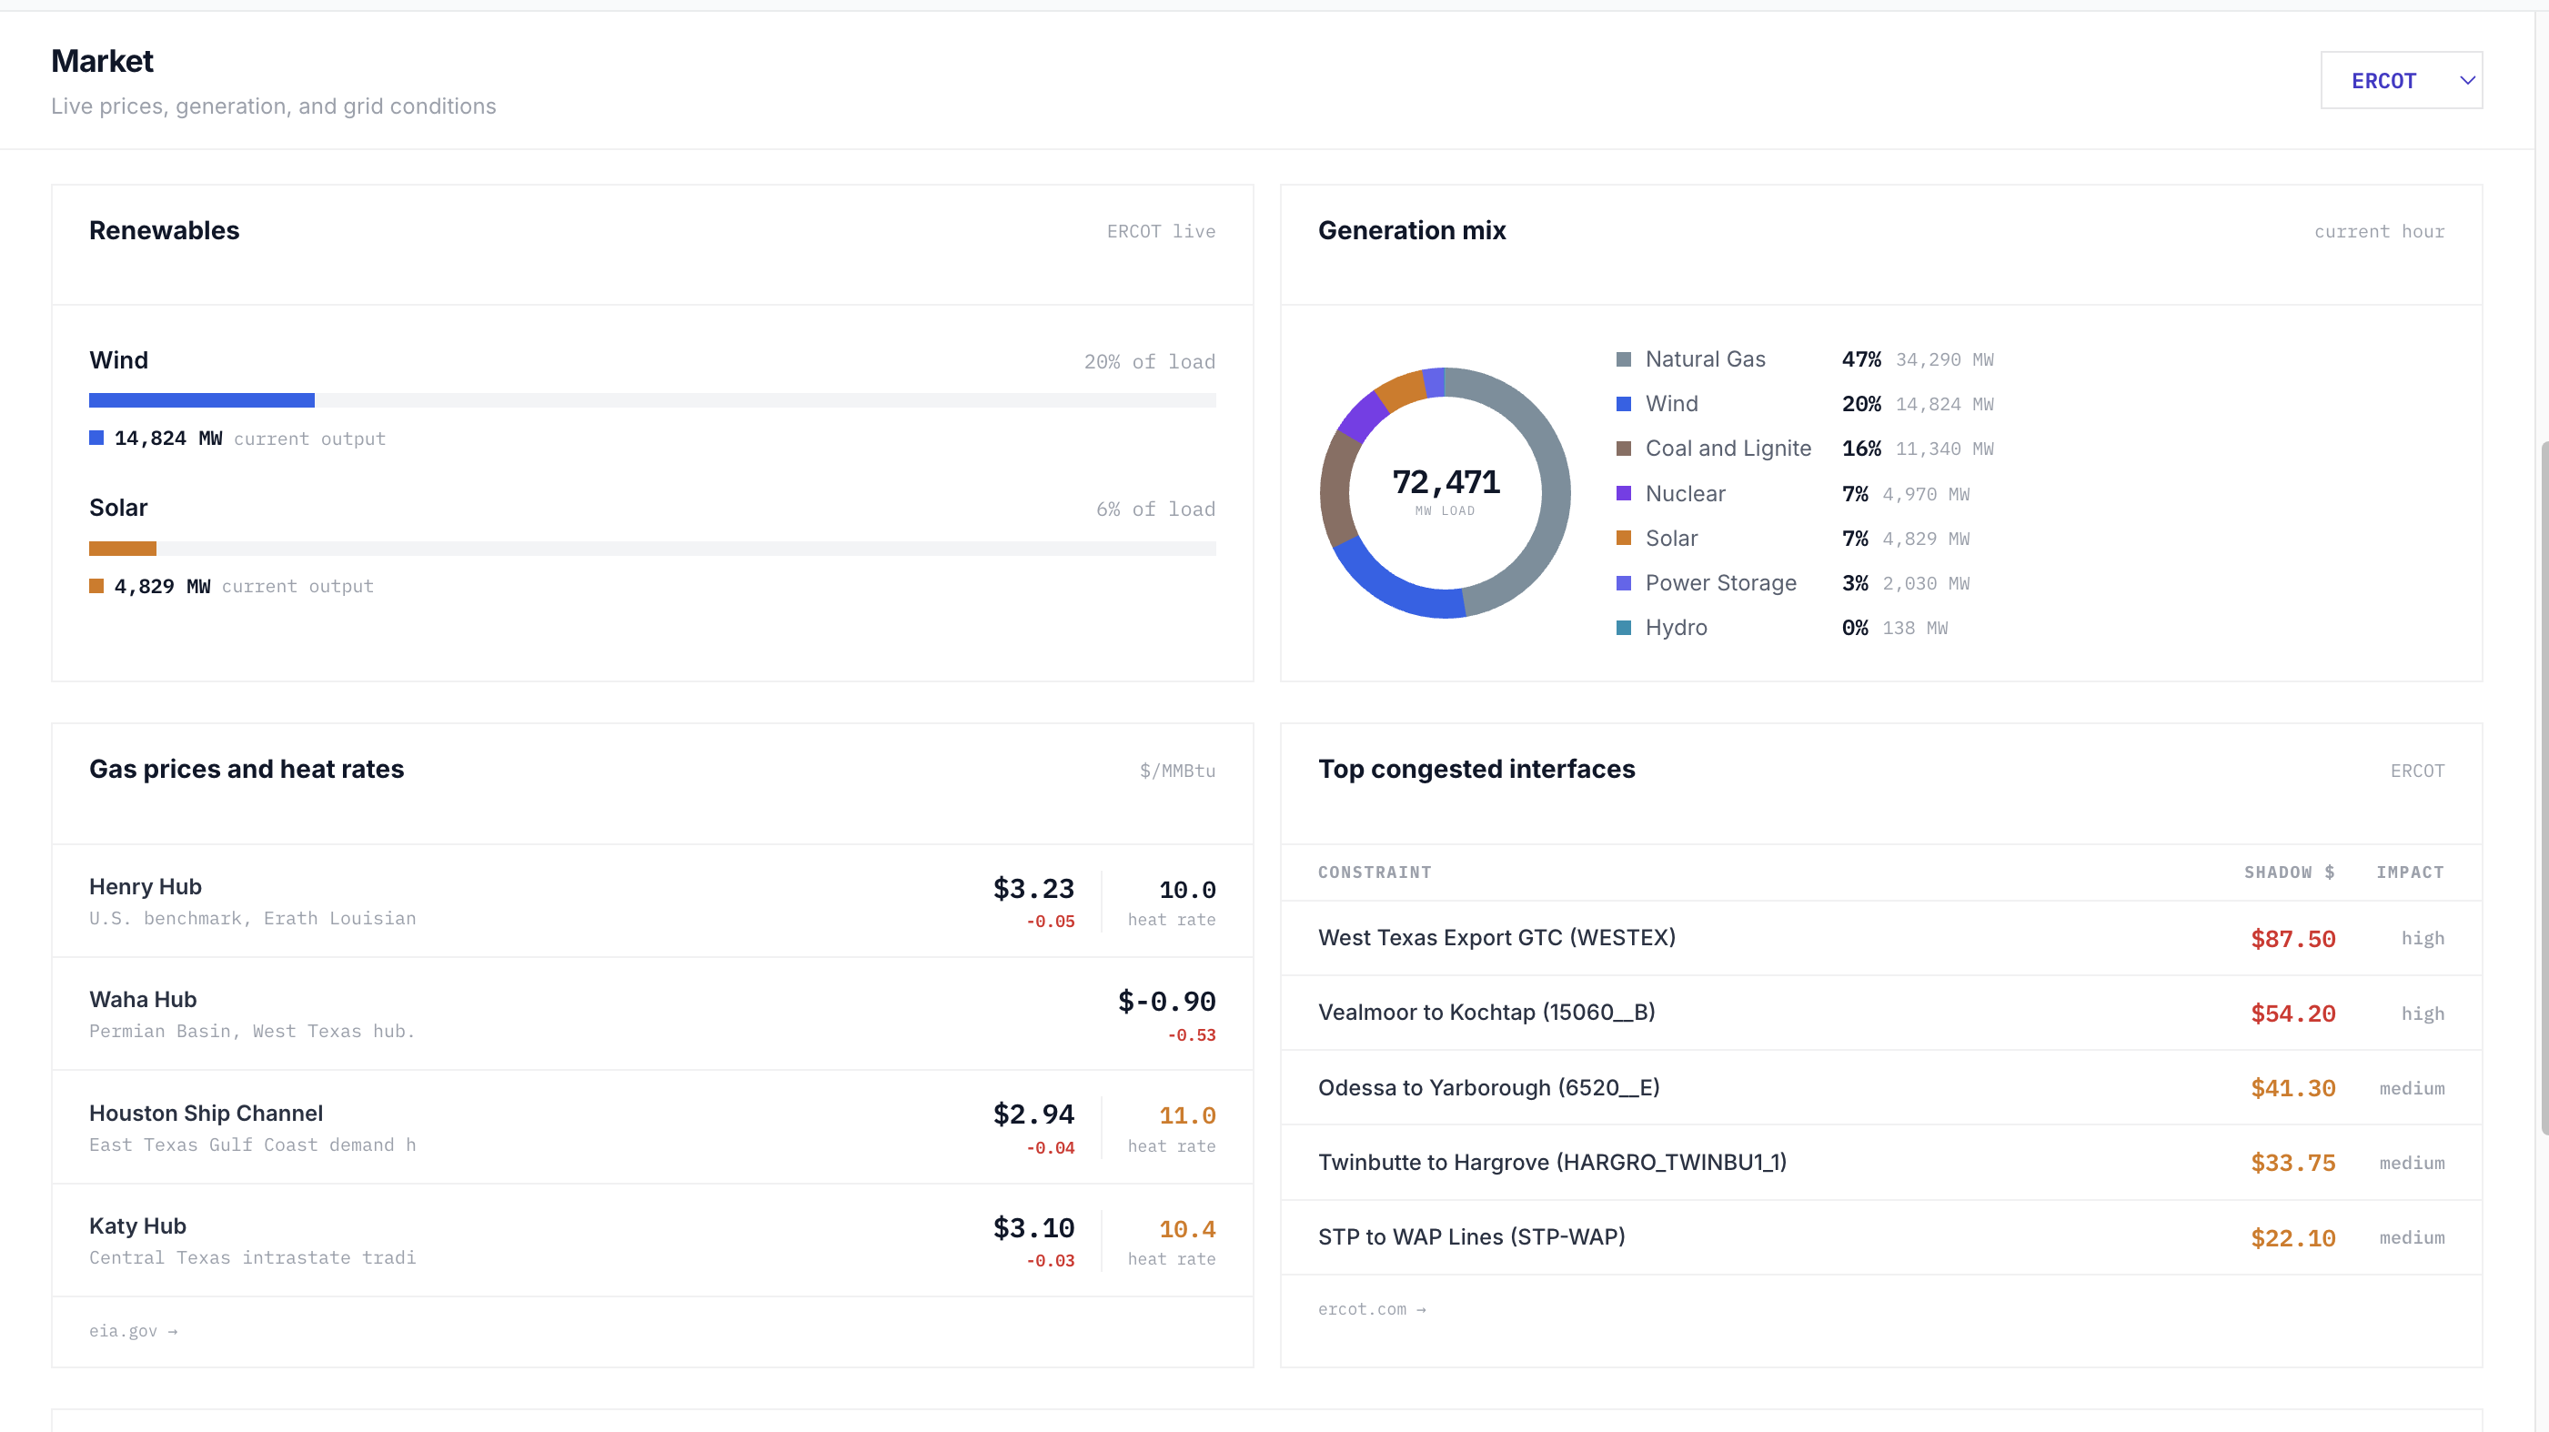Click the Hydro legend color swatch
The width and height of the screenshot is (2549, 1432).
click(x=1624, y=628)
